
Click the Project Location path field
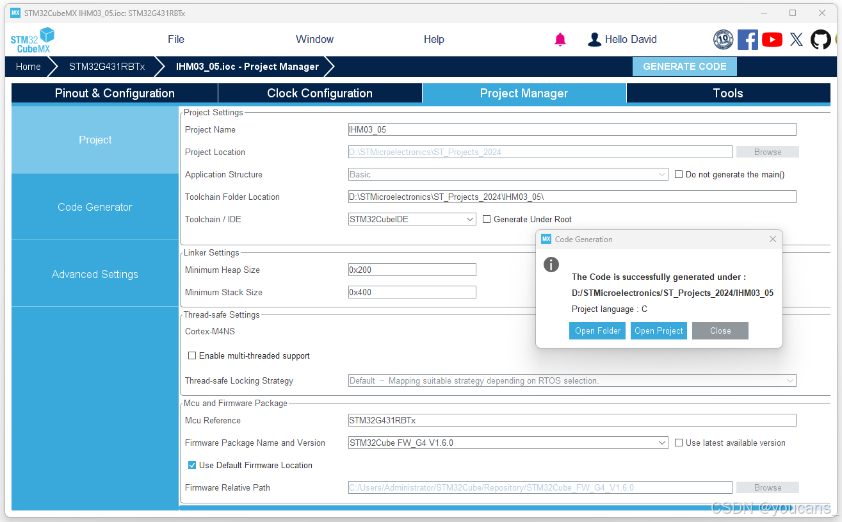pyautogui.click(x=540, y=152)
